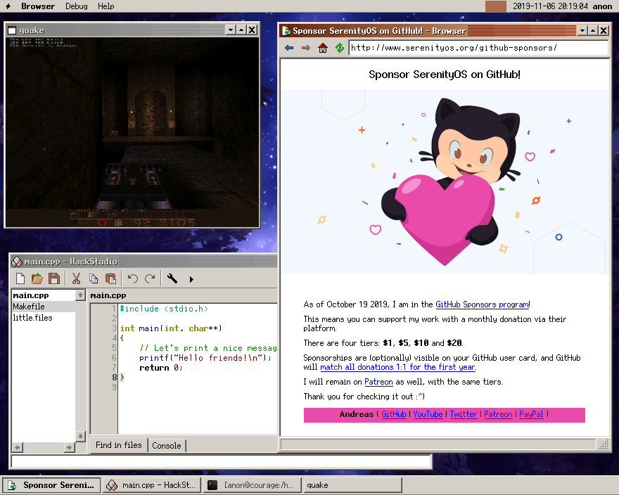Follow the Patreon link in the paragraph
Viewport: 619px width, 495px height.
click(x=378, y=382)
